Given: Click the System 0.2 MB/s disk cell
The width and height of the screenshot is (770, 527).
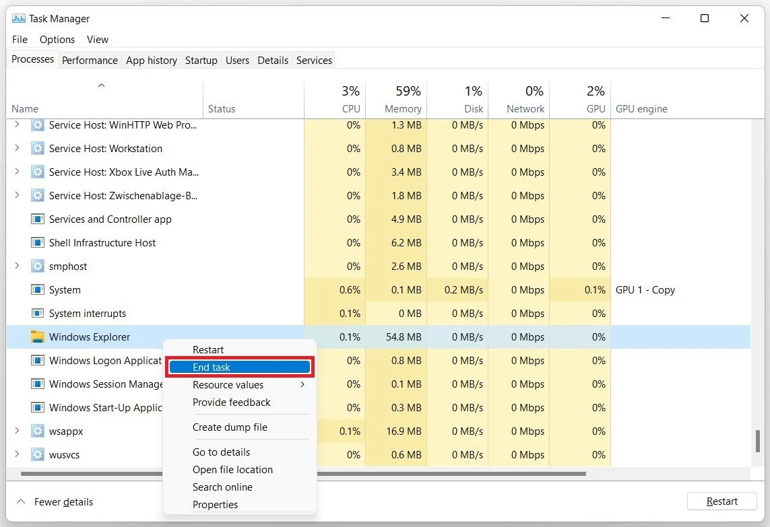Looking at the screenshot, I should point(457,290).
